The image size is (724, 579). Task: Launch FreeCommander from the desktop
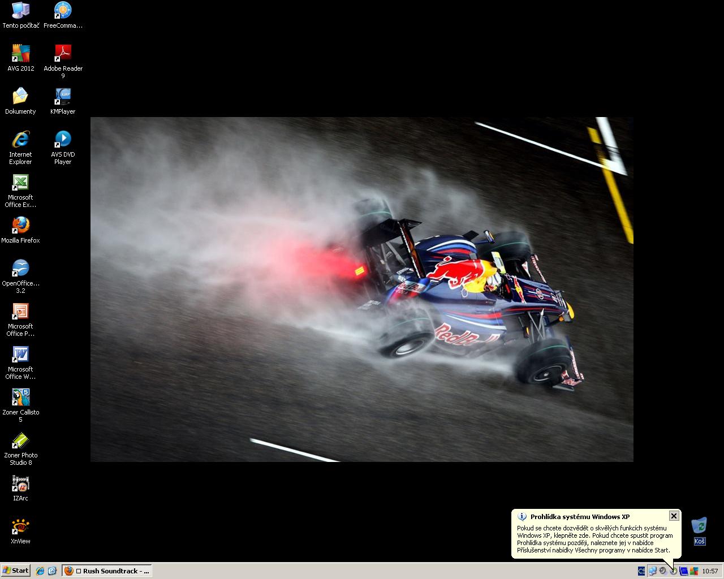(x=63, y=15)
